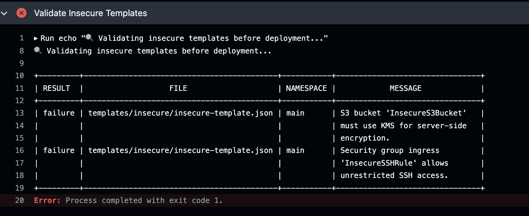Expand the 'Run echo' command group on line 1

pos(36,38)
